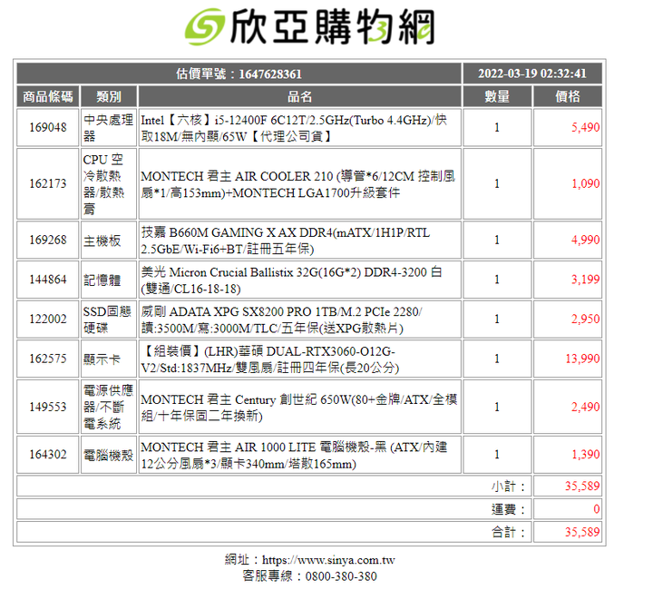This screenshot has width=653, height=590.
Task: Click the price 1,090
Action: tap(585, 183)
